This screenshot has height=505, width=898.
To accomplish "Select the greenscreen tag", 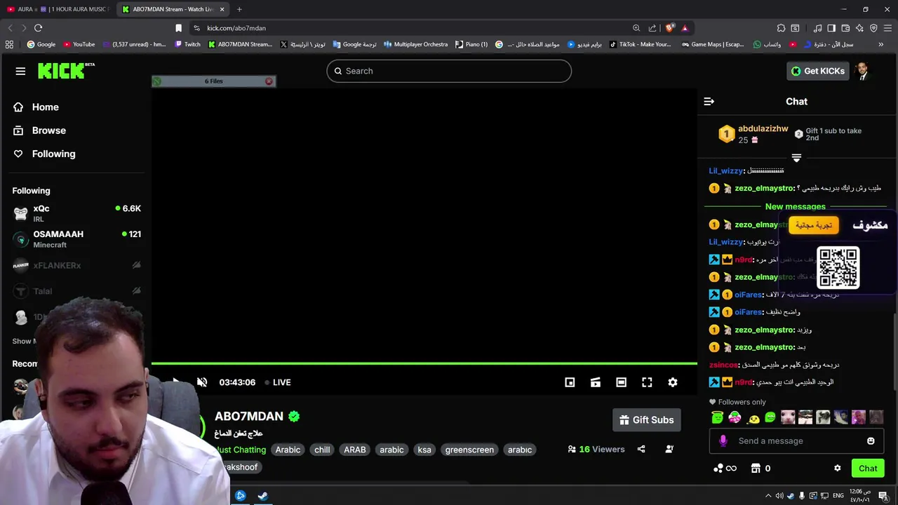I will pyautogui.click(x=469, y=450).
